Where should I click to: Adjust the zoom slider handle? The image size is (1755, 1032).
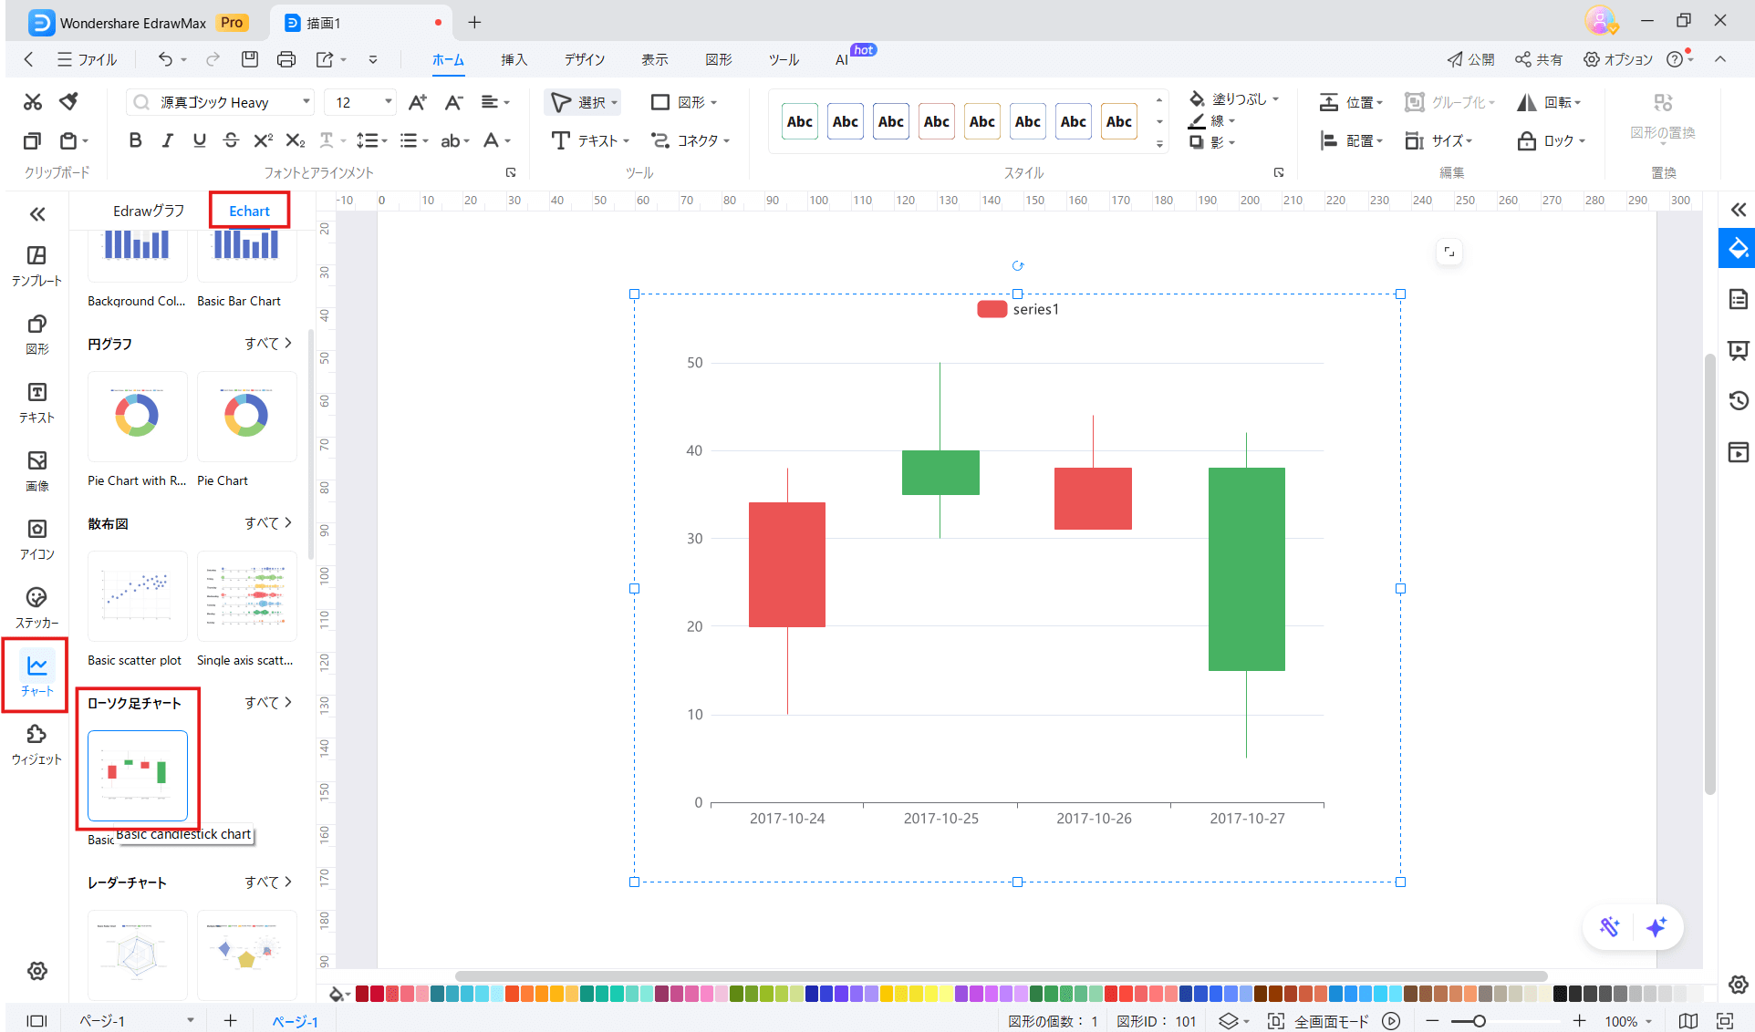click(x=1480, y=1021)
